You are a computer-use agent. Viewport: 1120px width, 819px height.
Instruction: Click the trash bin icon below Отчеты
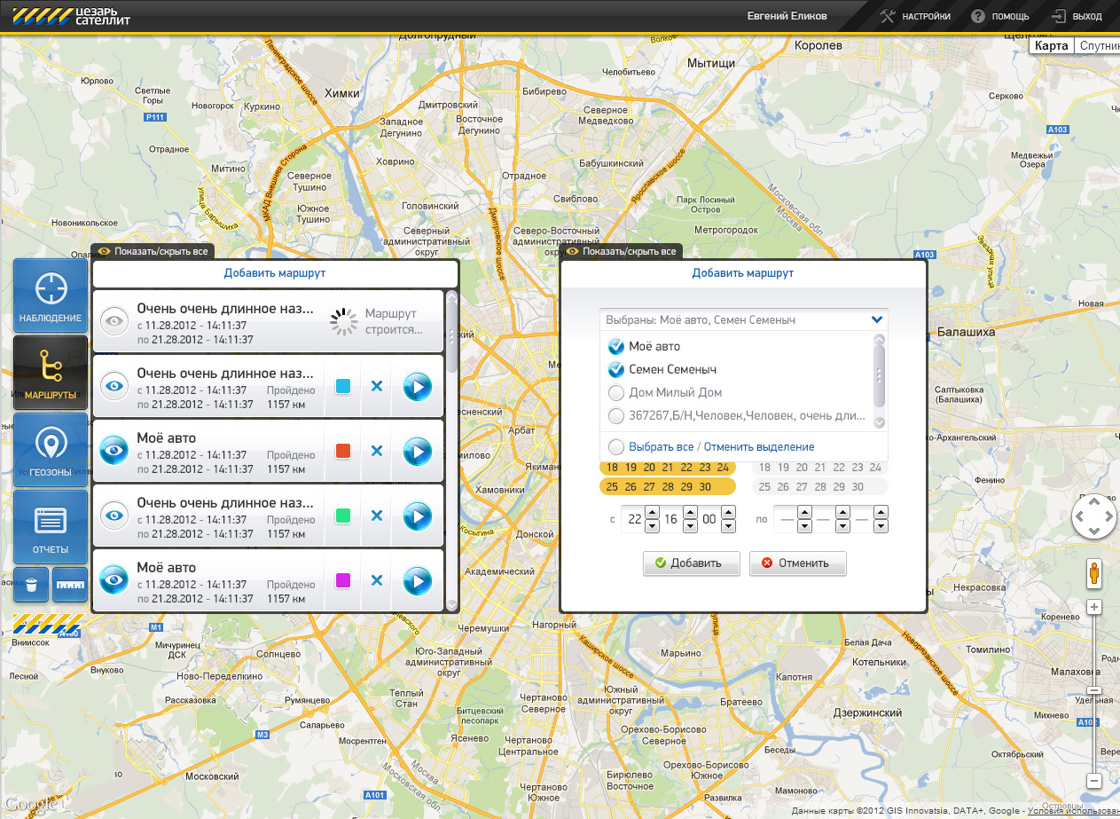click(31, 585)
